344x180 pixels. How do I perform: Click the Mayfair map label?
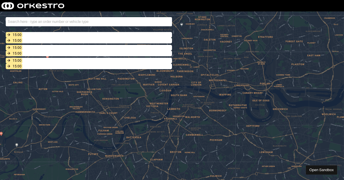click(x=149, y=85)
